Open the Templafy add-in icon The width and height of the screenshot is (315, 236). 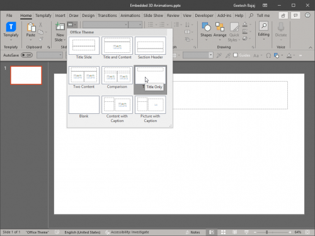pos(11,27)
